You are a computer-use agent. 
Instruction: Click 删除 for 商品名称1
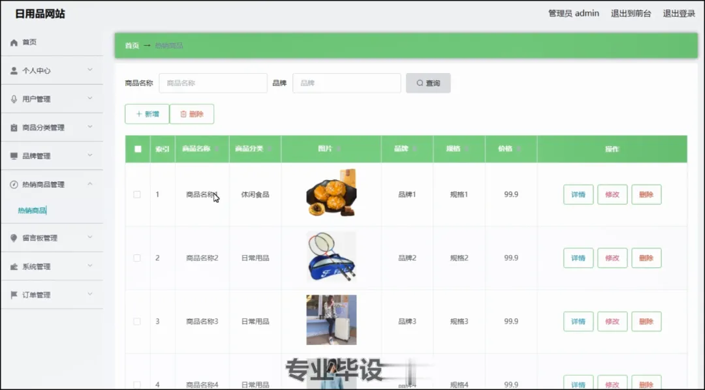(646, 194)
